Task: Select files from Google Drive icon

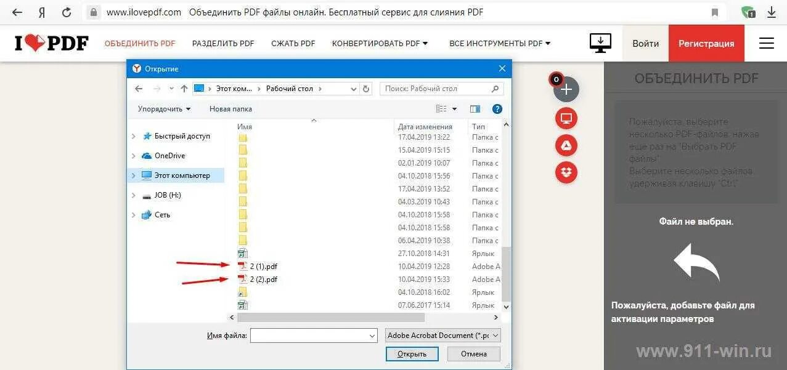Action: (566, 146)
